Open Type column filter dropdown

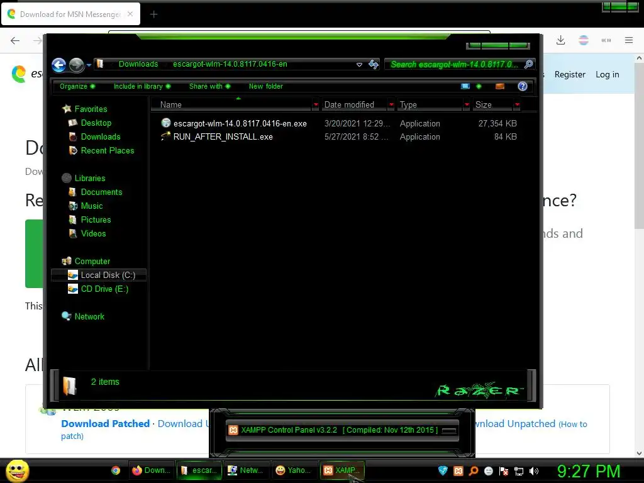click(x=467, y=105)
